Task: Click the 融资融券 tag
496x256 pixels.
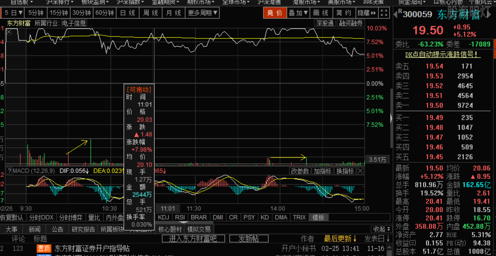Action: 351,23
